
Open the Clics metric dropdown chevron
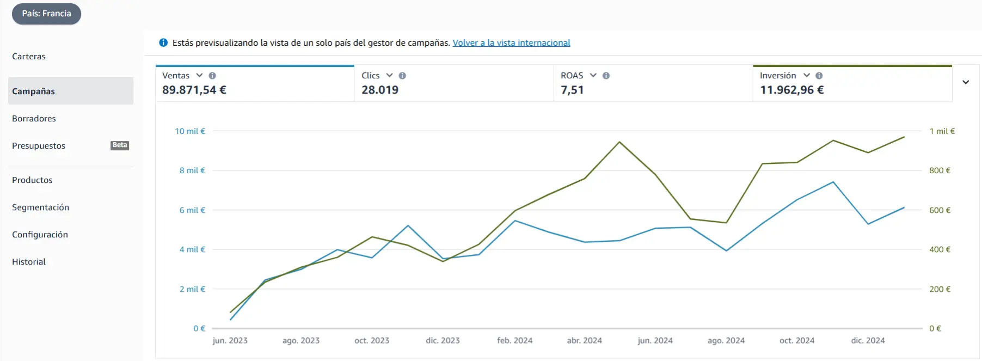tap(389, 75)
